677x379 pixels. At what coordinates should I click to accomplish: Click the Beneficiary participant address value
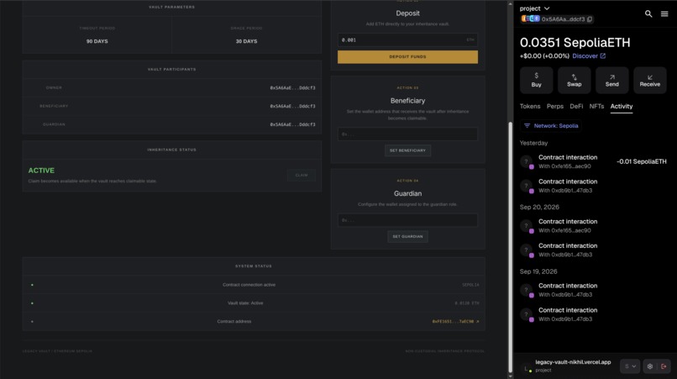(x=292, y=106)
